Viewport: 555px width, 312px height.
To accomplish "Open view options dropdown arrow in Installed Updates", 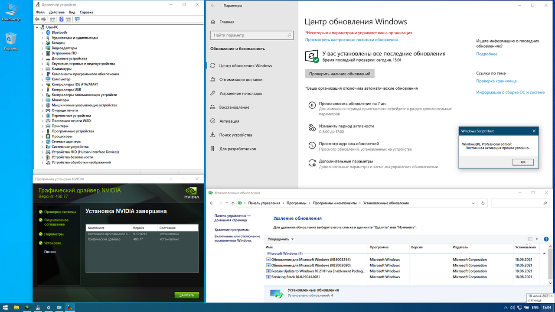I will pos(537,239).
